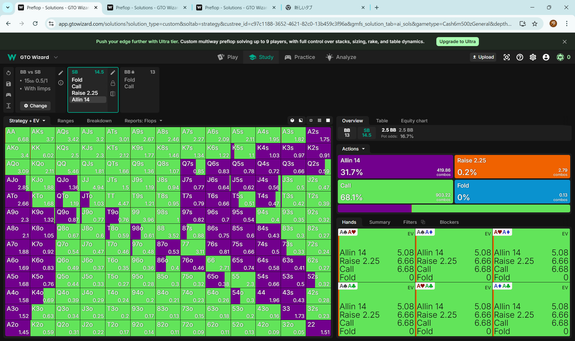Open the Reports: Flops dropdown
Screen dimensions: 575x341
(x=143, y=121)
